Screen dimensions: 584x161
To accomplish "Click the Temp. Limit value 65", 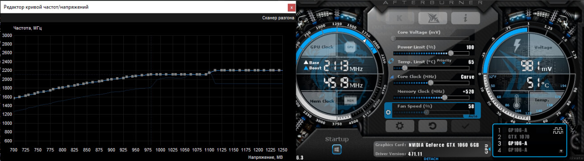I will click(x=471, y=62).
